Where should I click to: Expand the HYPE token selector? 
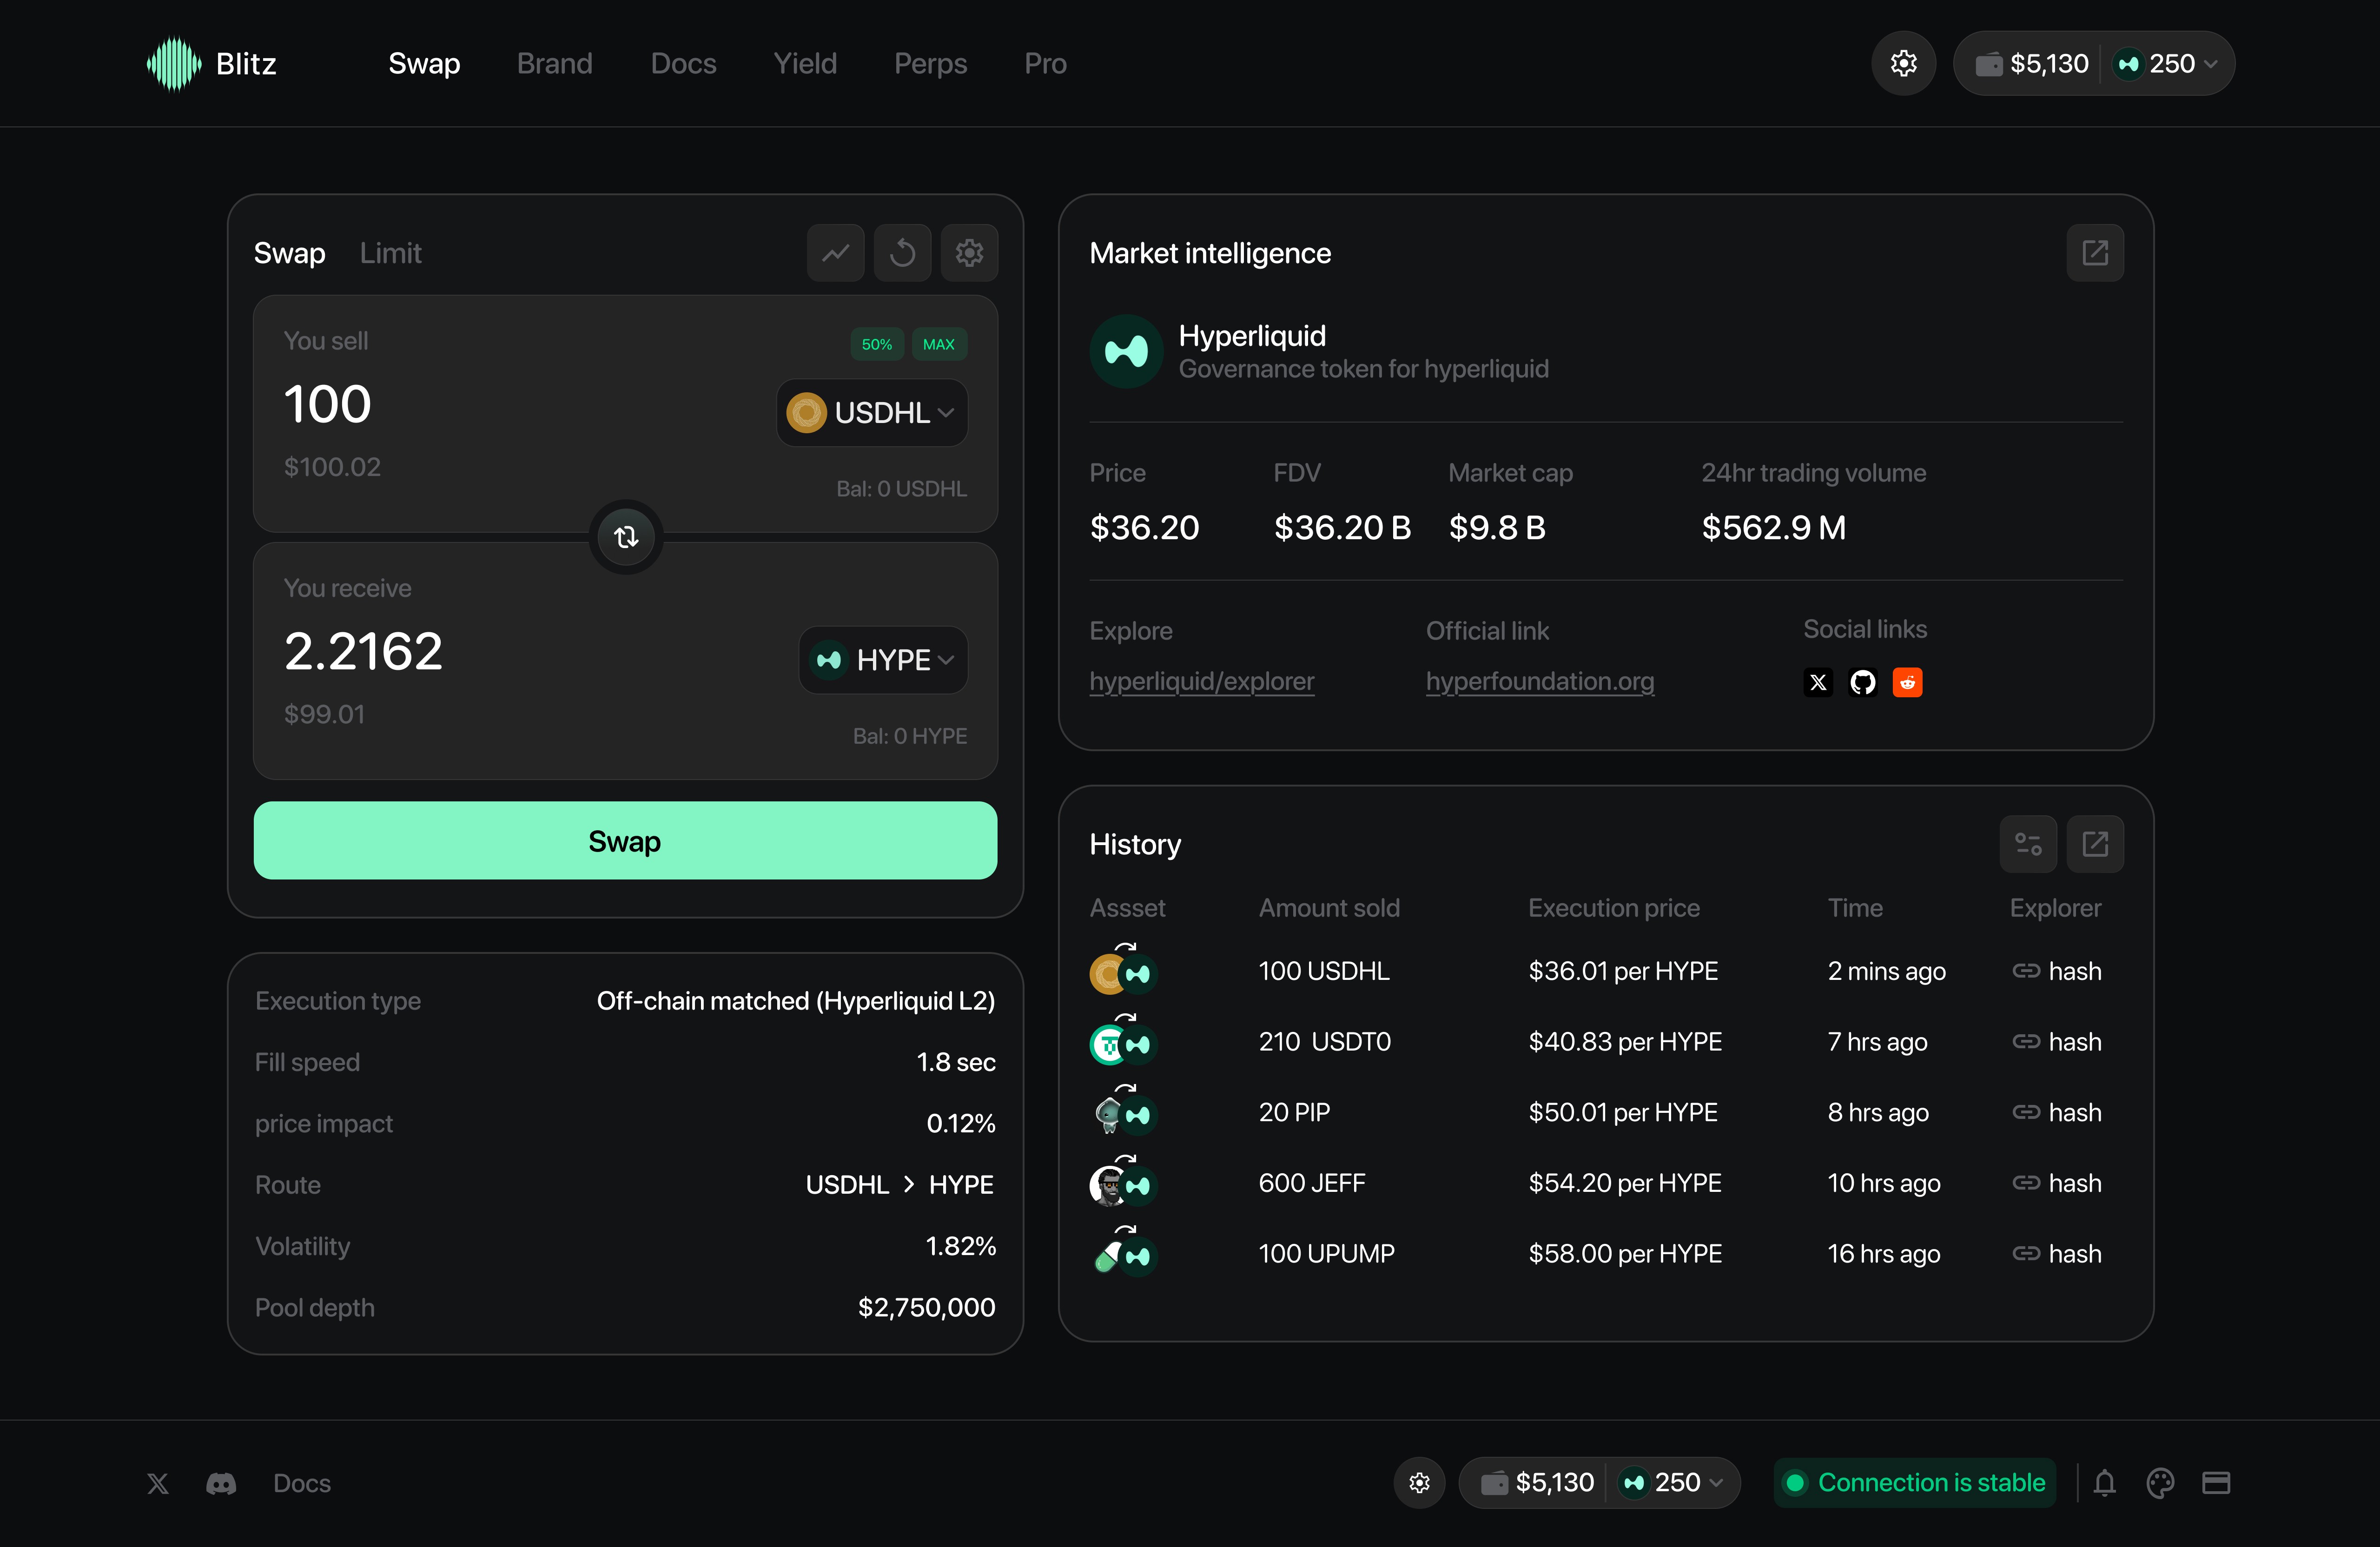click(883, 660)
